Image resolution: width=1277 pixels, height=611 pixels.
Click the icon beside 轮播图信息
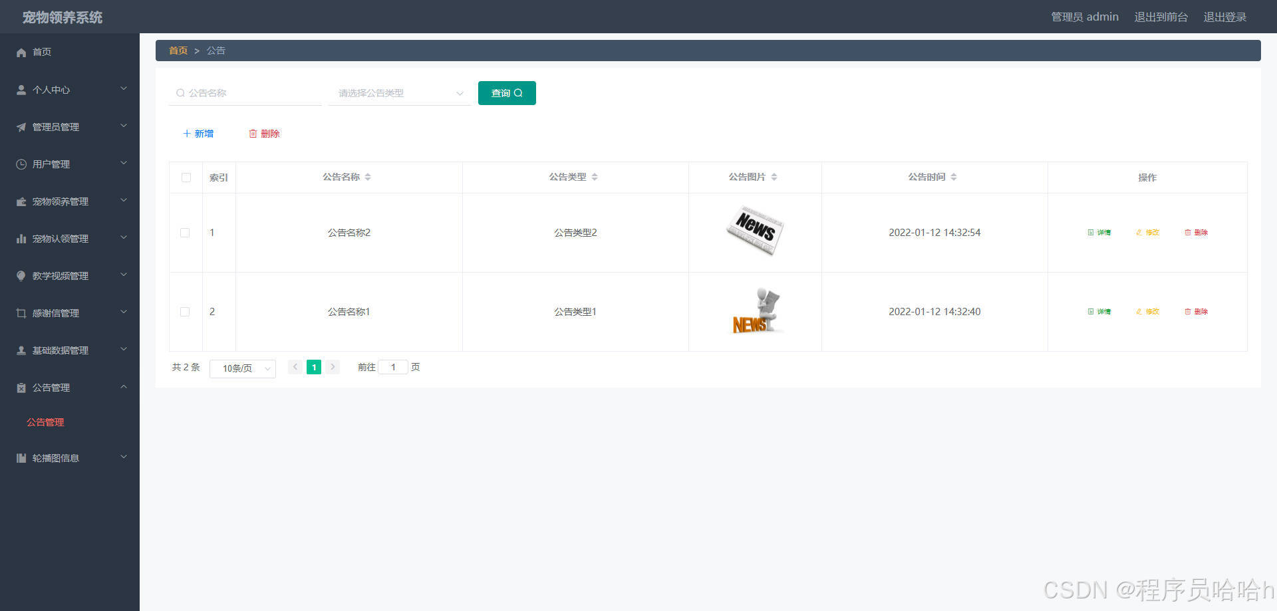[21, 458]
